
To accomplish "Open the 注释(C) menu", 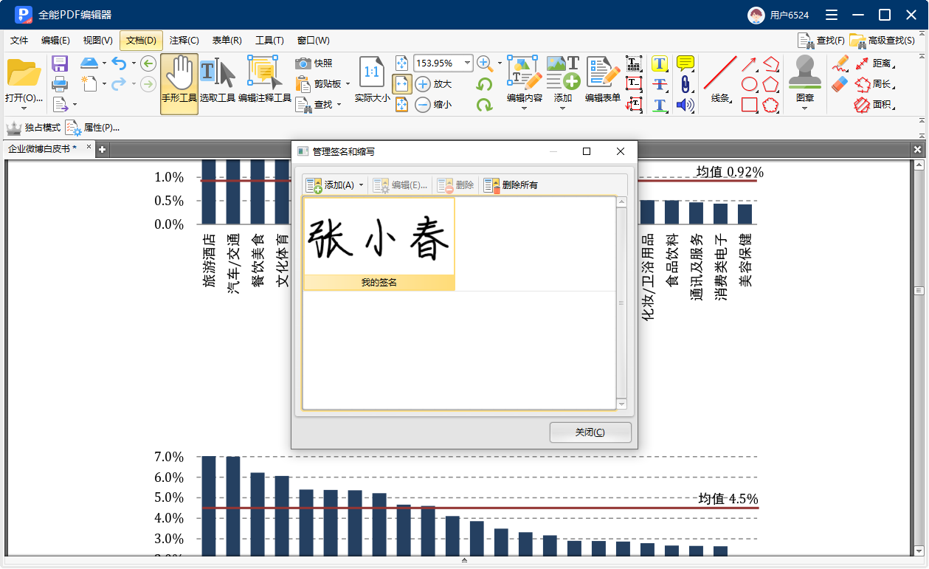I will click(x=184, y=41).
